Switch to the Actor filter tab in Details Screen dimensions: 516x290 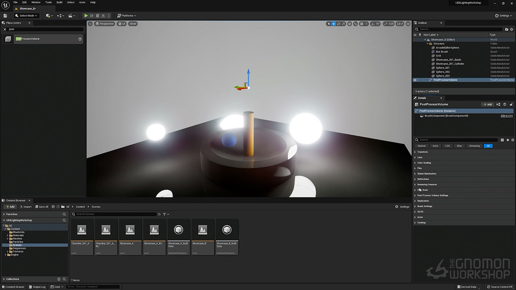[x=435, y=146]
